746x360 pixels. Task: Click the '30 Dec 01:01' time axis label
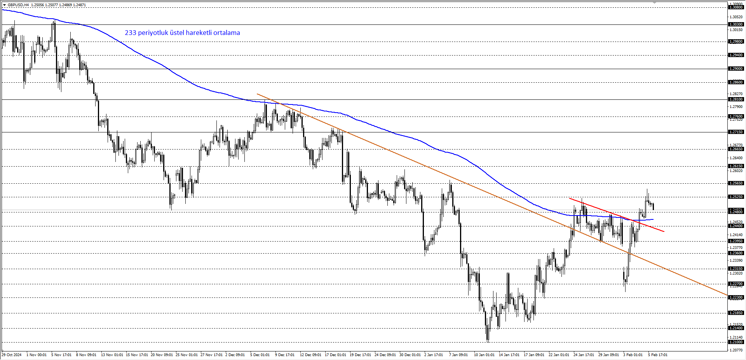(x=410, y=355)
